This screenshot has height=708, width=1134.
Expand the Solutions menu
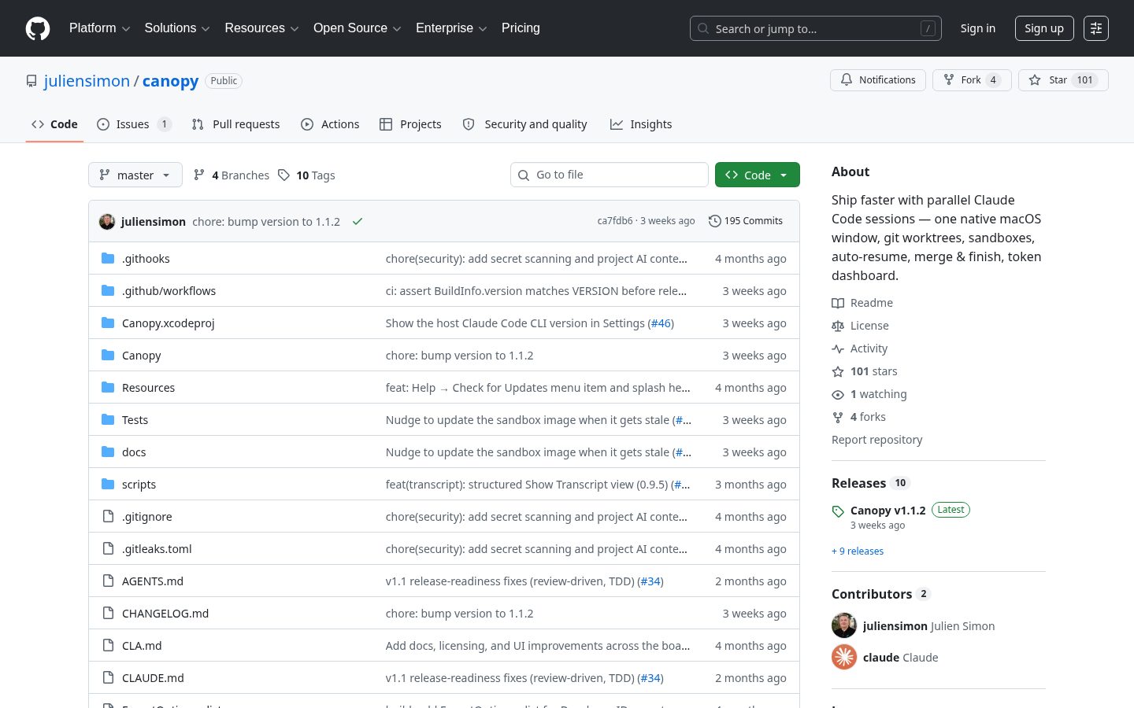(x=177, y=28)
